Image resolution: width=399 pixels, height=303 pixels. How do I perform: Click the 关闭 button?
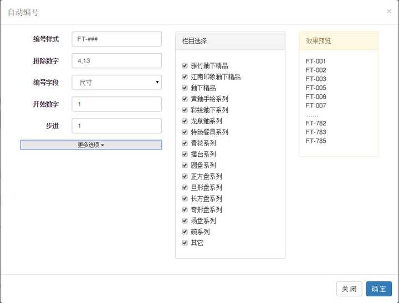(349, 289)
